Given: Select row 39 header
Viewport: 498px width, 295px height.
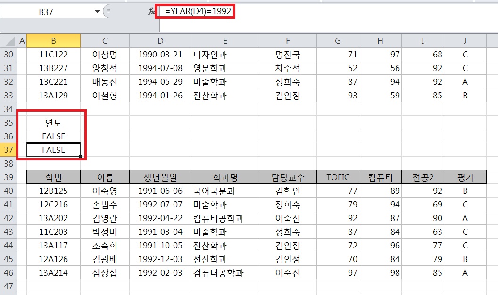Looking at the screenshot, I should [x=8, y=177].
